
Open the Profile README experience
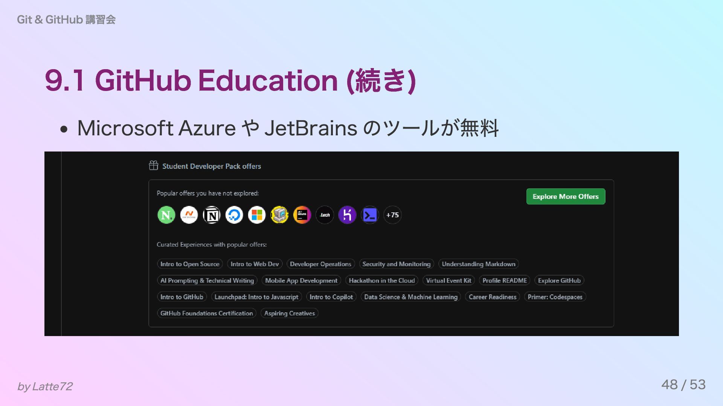(x=505, y=280)
